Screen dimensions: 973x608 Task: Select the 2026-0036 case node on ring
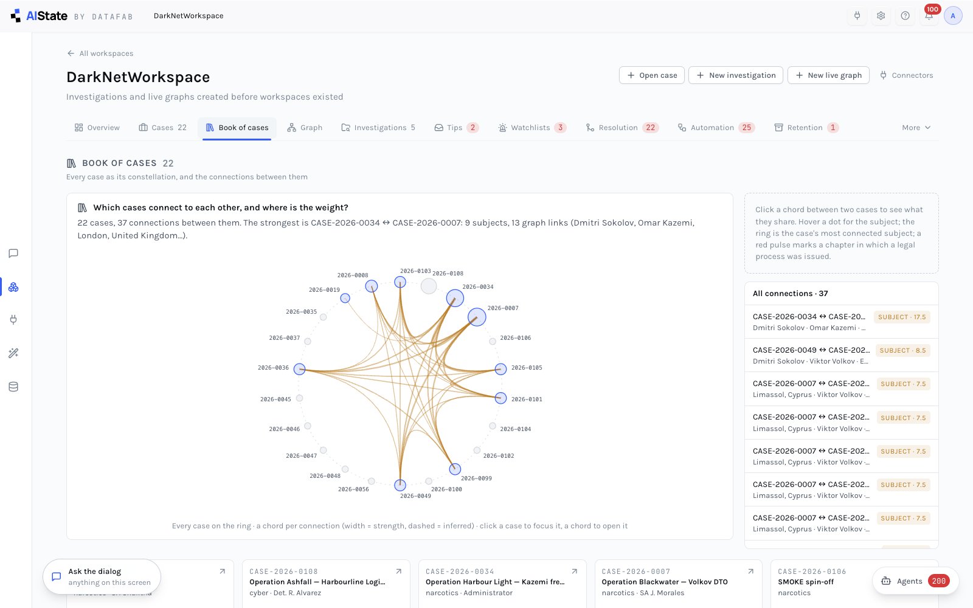[299, 369]
